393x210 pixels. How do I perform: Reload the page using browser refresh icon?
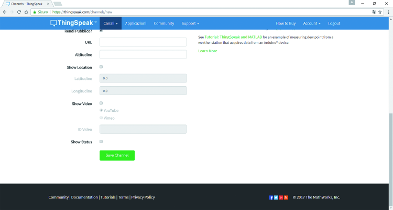tap(19, 12)
